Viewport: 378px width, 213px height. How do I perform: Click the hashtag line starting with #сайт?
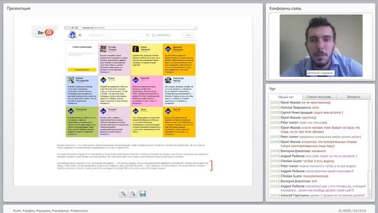50,211
